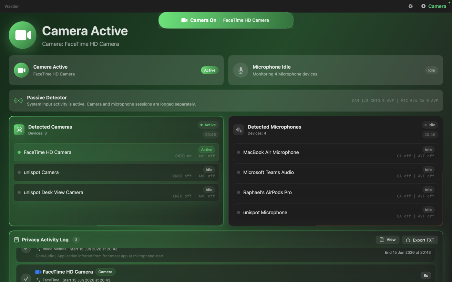
Task: Click the 8s duration badge
Action: 426,275
